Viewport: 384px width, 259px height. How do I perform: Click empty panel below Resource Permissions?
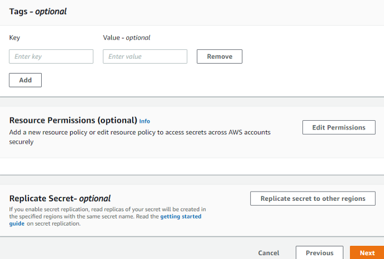tap(192, 166)
